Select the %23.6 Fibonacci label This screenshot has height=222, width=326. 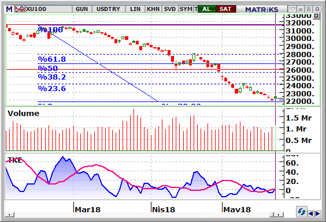(x=52, y=89)
